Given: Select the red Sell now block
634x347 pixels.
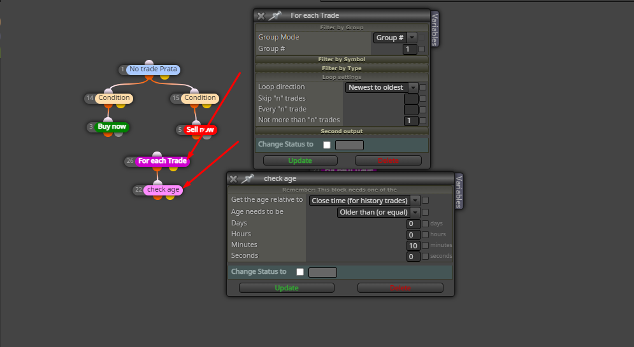Looking at the screenshot, I should pyautogui.click(x=199, y=130).
